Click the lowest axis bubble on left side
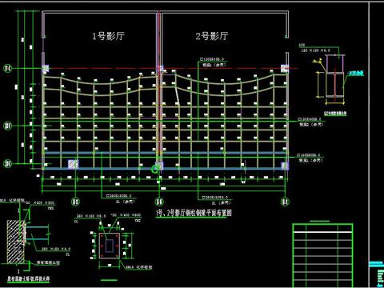Image resolution: width=384 pixels, height=288 pixels. (7, 164)
